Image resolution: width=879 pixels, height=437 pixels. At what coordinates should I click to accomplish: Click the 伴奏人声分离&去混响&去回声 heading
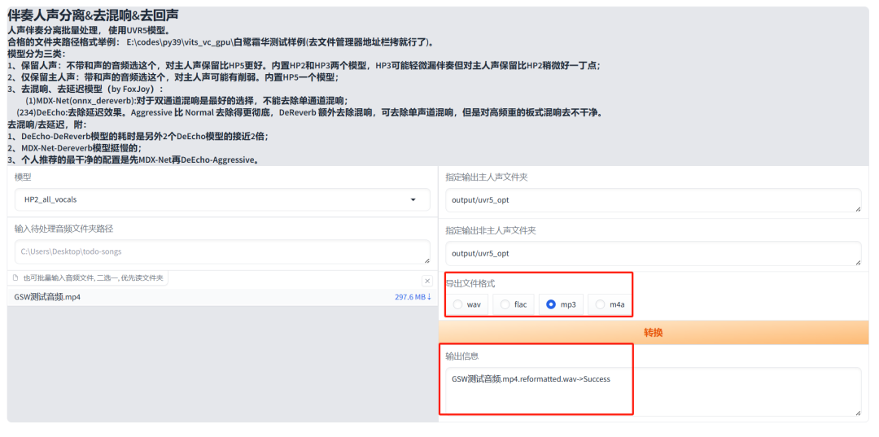[x=94, y=15]
